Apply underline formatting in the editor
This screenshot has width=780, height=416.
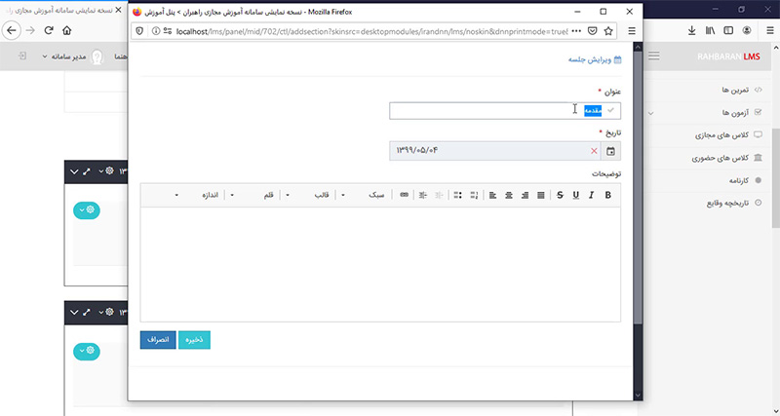576,195
